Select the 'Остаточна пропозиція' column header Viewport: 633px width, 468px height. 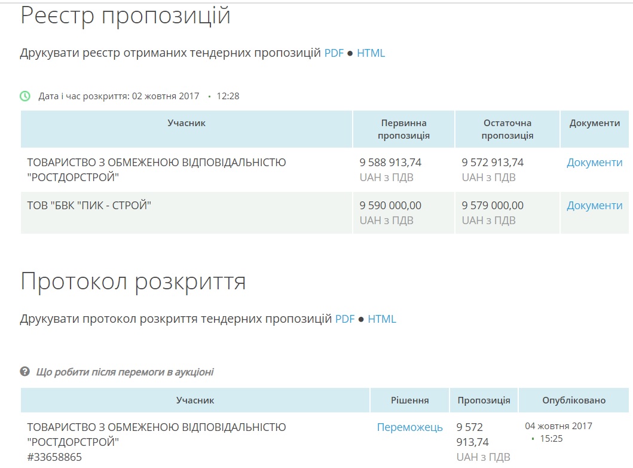click(507, 129)
